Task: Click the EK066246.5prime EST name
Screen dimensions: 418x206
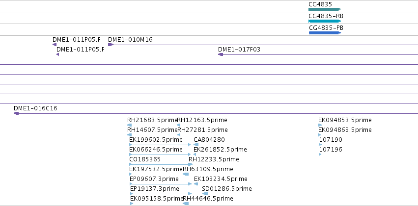Action: 156,150
